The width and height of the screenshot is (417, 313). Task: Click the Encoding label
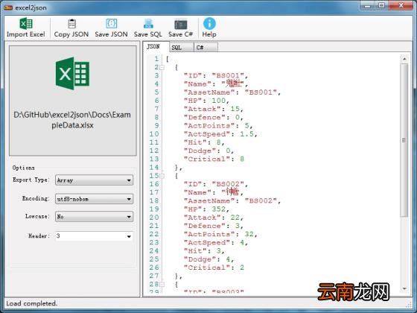tap(36, 198)
